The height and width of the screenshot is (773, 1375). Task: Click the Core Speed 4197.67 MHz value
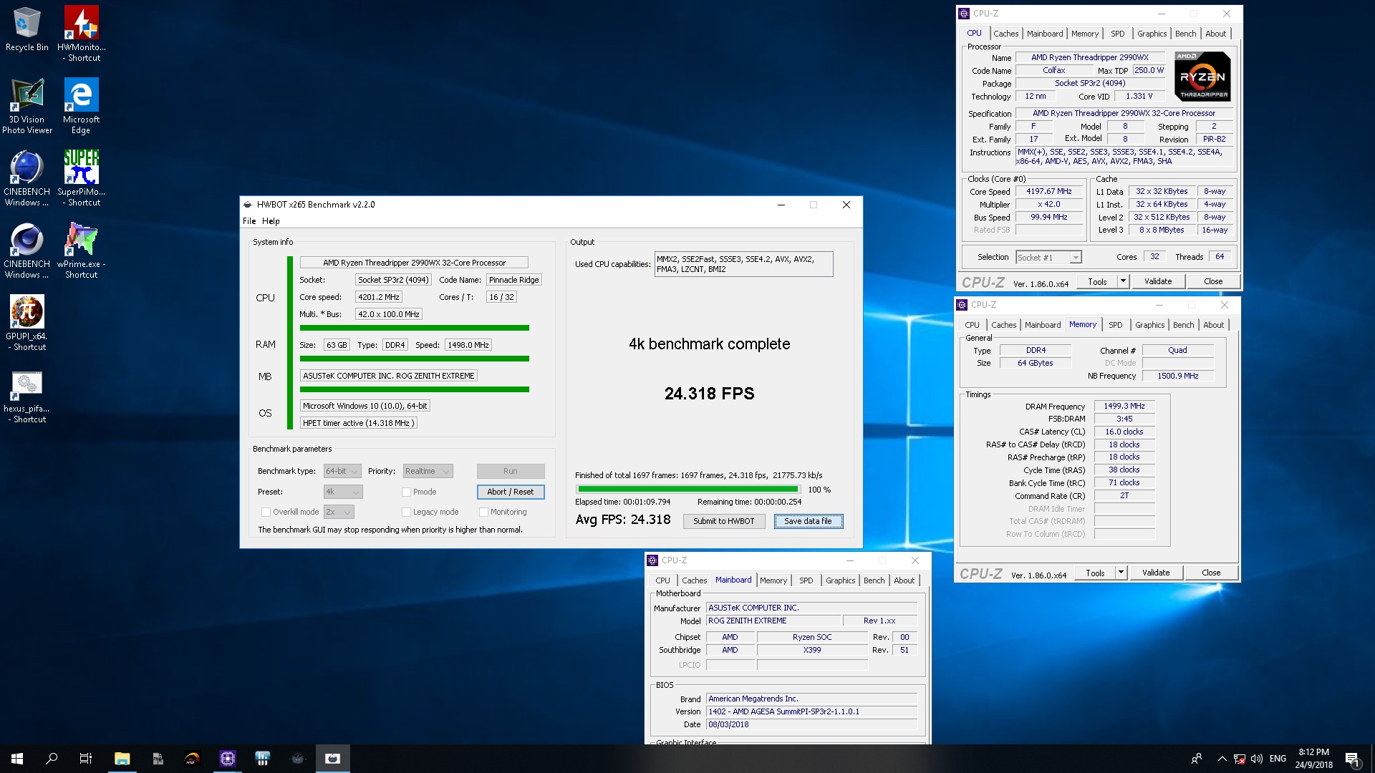pyautogui.click(x=1049, y=191)
